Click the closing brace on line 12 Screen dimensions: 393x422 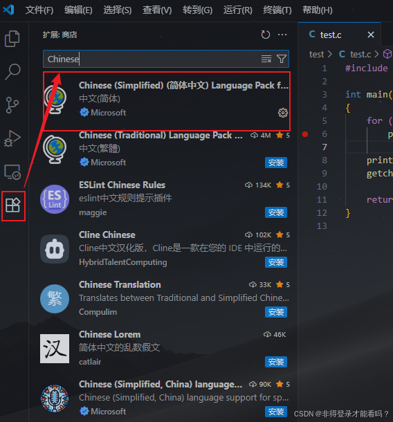point(348,213)
